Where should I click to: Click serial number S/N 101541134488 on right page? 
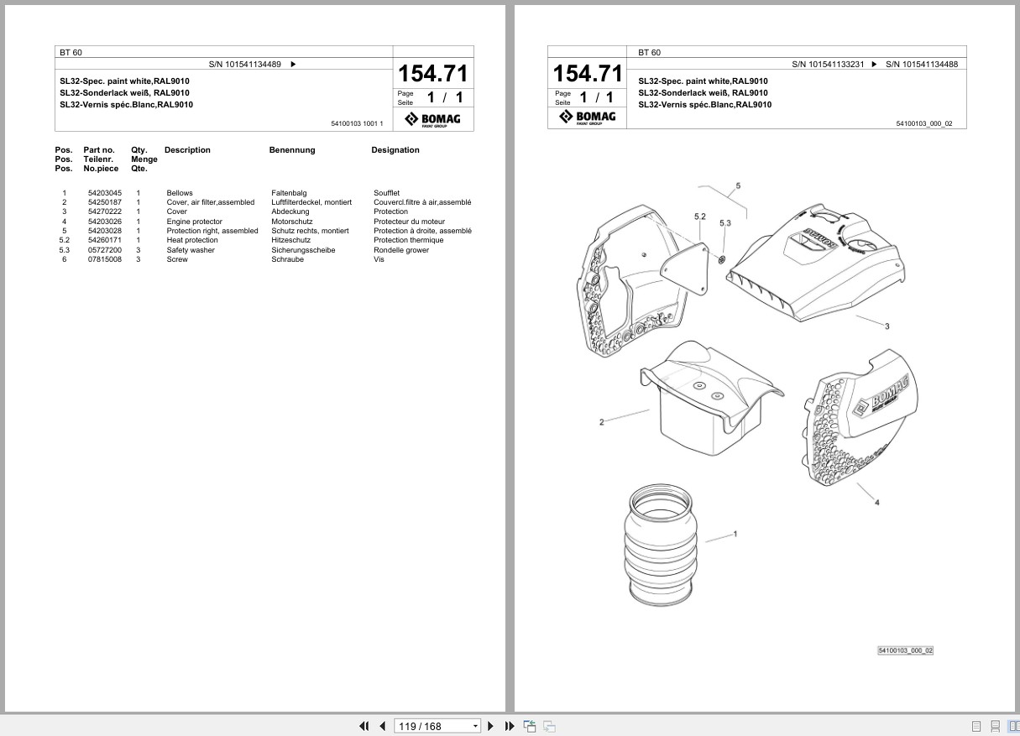click(921, 64)
